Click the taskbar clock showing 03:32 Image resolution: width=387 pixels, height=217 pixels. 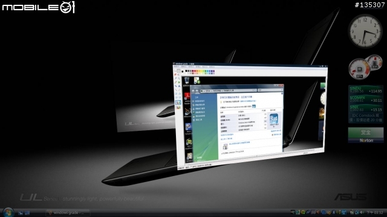tap(375, 212)
